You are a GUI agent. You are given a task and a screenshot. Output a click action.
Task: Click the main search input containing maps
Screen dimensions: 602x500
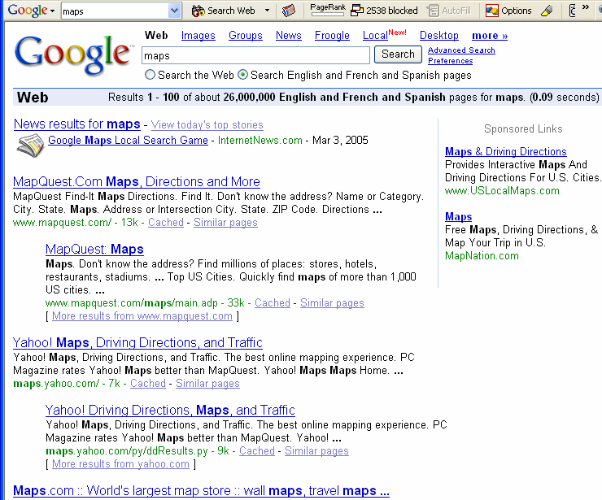(255, 55)
